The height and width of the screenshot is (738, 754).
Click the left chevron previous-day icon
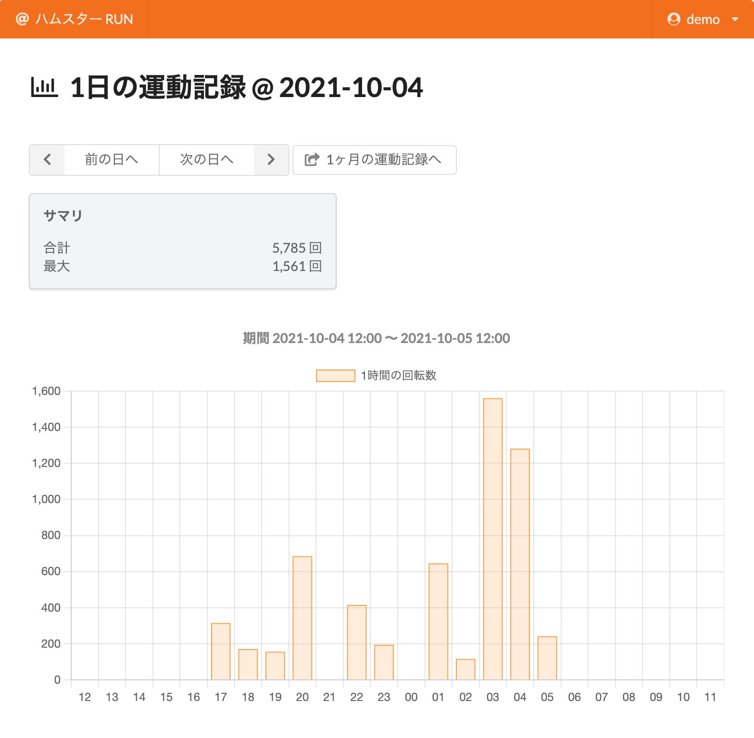click(x=47, y=160)
